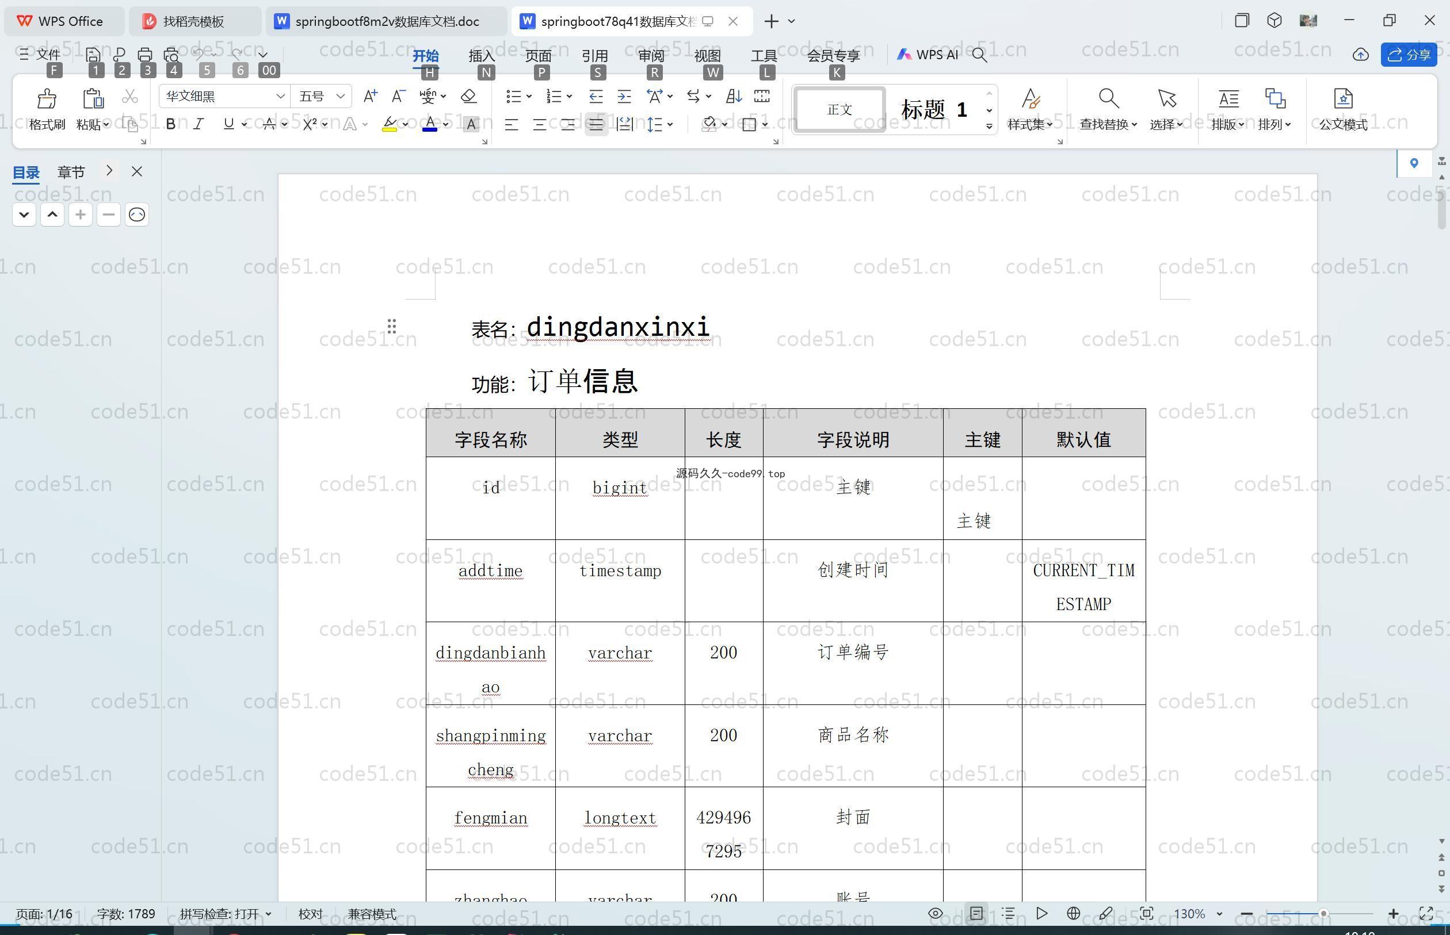Image resolution: width=1450 pixels, height=935 pixels.
Task: Click the full screen icon in status bar
Action: 1426,913
